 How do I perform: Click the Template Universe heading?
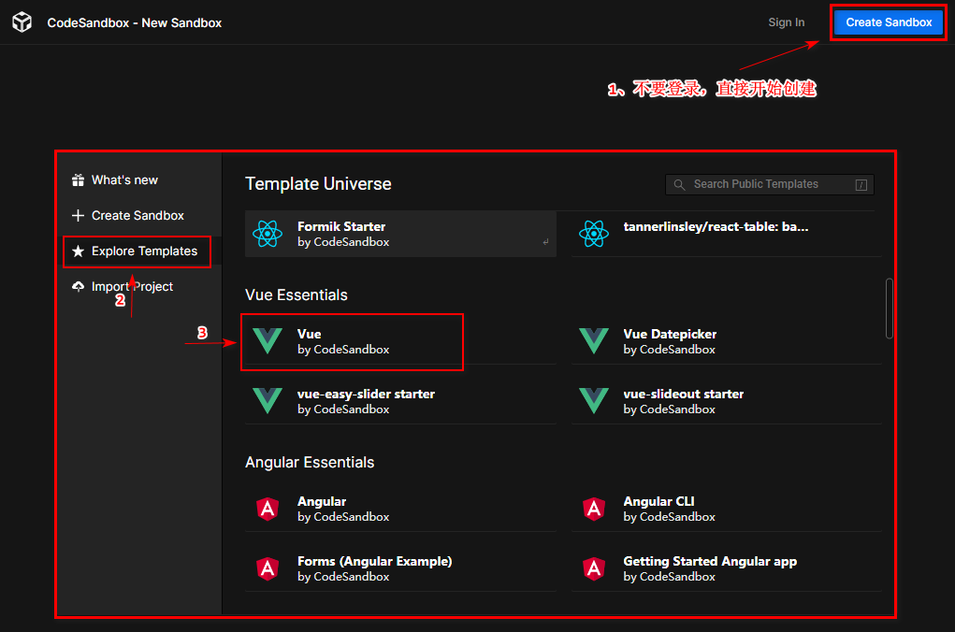click(x=318, y=184)
